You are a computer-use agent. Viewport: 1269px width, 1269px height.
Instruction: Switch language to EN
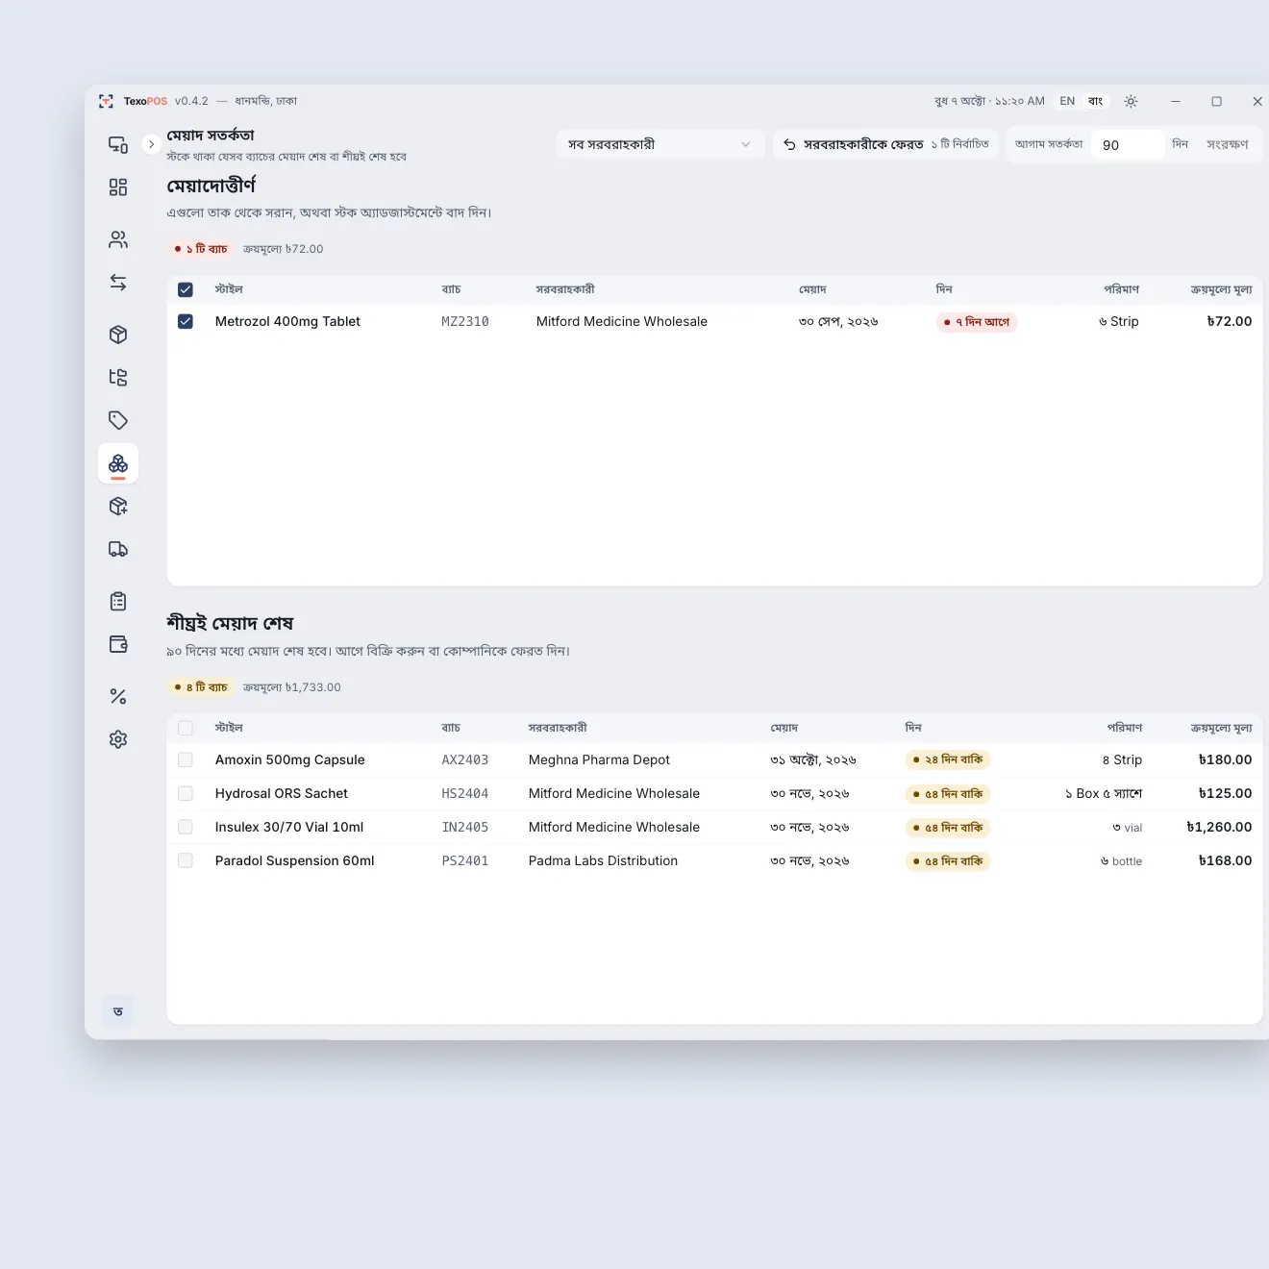1067,101
